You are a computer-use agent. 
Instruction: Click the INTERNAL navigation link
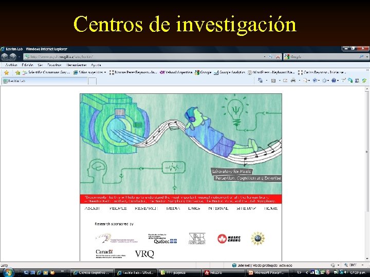pyautogui.click(x=218, y=208)
